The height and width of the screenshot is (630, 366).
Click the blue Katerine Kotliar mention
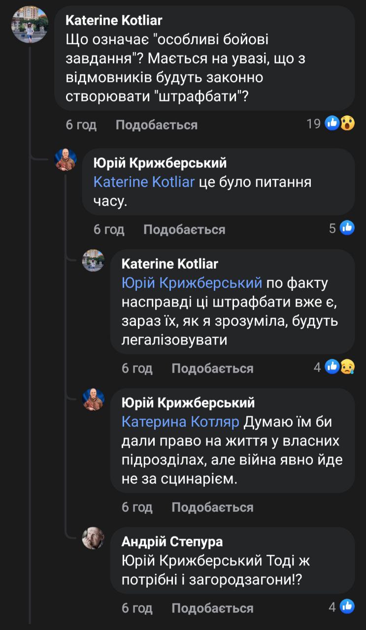(x=144, y=182)
